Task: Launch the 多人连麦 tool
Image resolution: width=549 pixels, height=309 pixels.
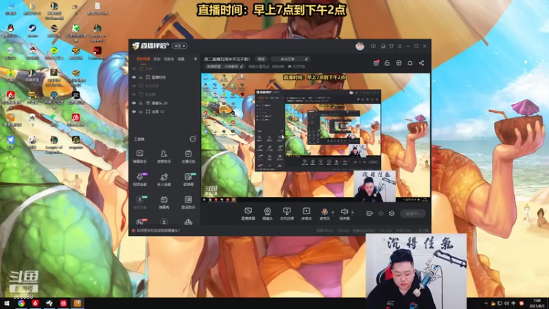Action: [164, 179]
